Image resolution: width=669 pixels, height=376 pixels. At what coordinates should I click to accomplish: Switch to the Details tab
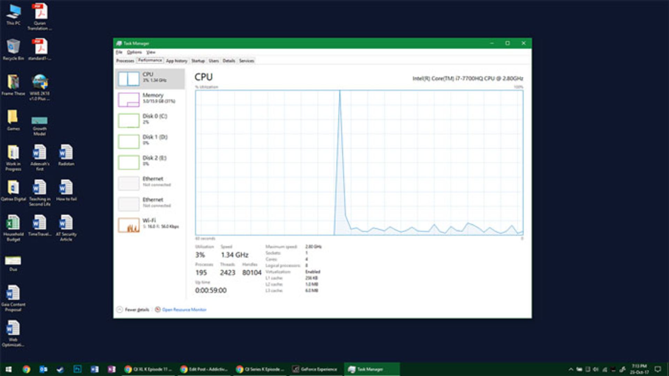pos(229,61)
